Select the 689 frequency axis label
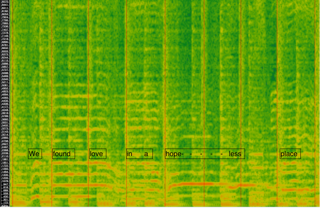Viewport: 320px width, 208px height. click(x=5, y=190)
